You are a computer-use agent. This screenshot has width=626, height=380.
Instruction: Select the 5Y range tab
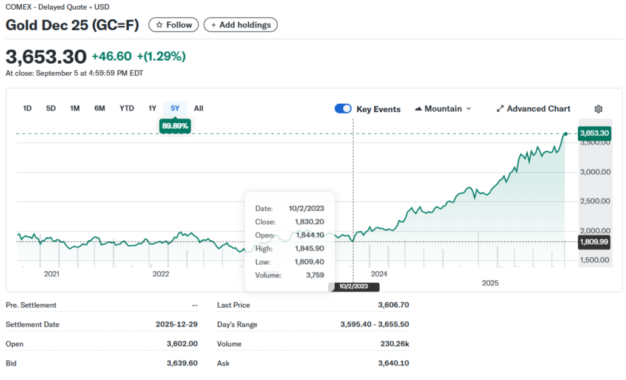(x=175, y=109)
